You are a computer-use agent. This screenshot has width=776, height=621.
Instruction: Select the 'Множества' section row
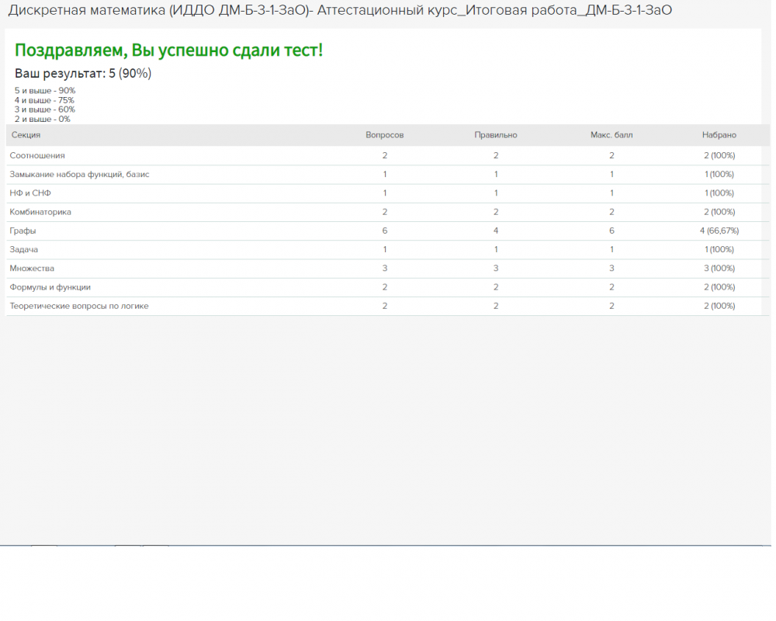(x=387, y=269)
